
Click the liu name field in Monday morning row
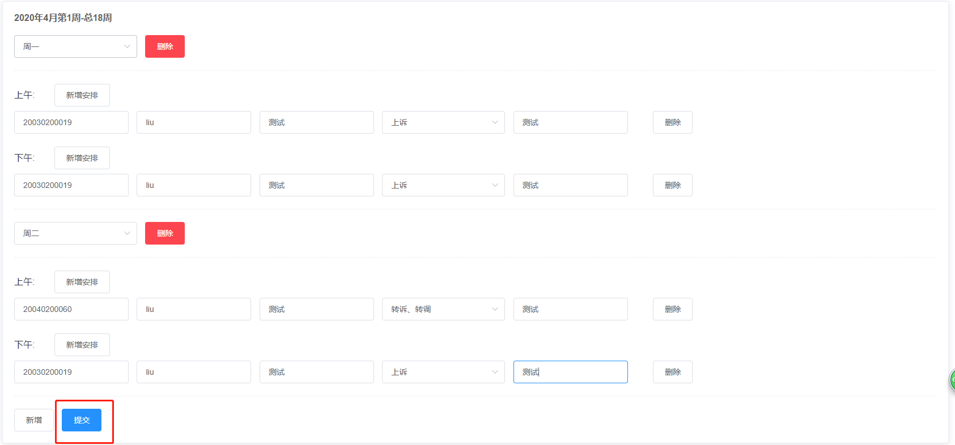[194, 122]
